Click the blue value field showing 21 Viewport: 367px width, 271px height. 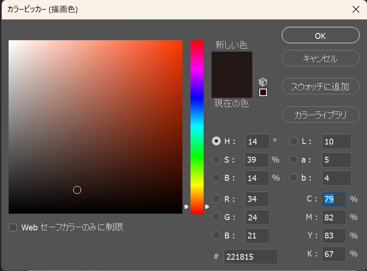pyautogui.click(x=257, y=235)
